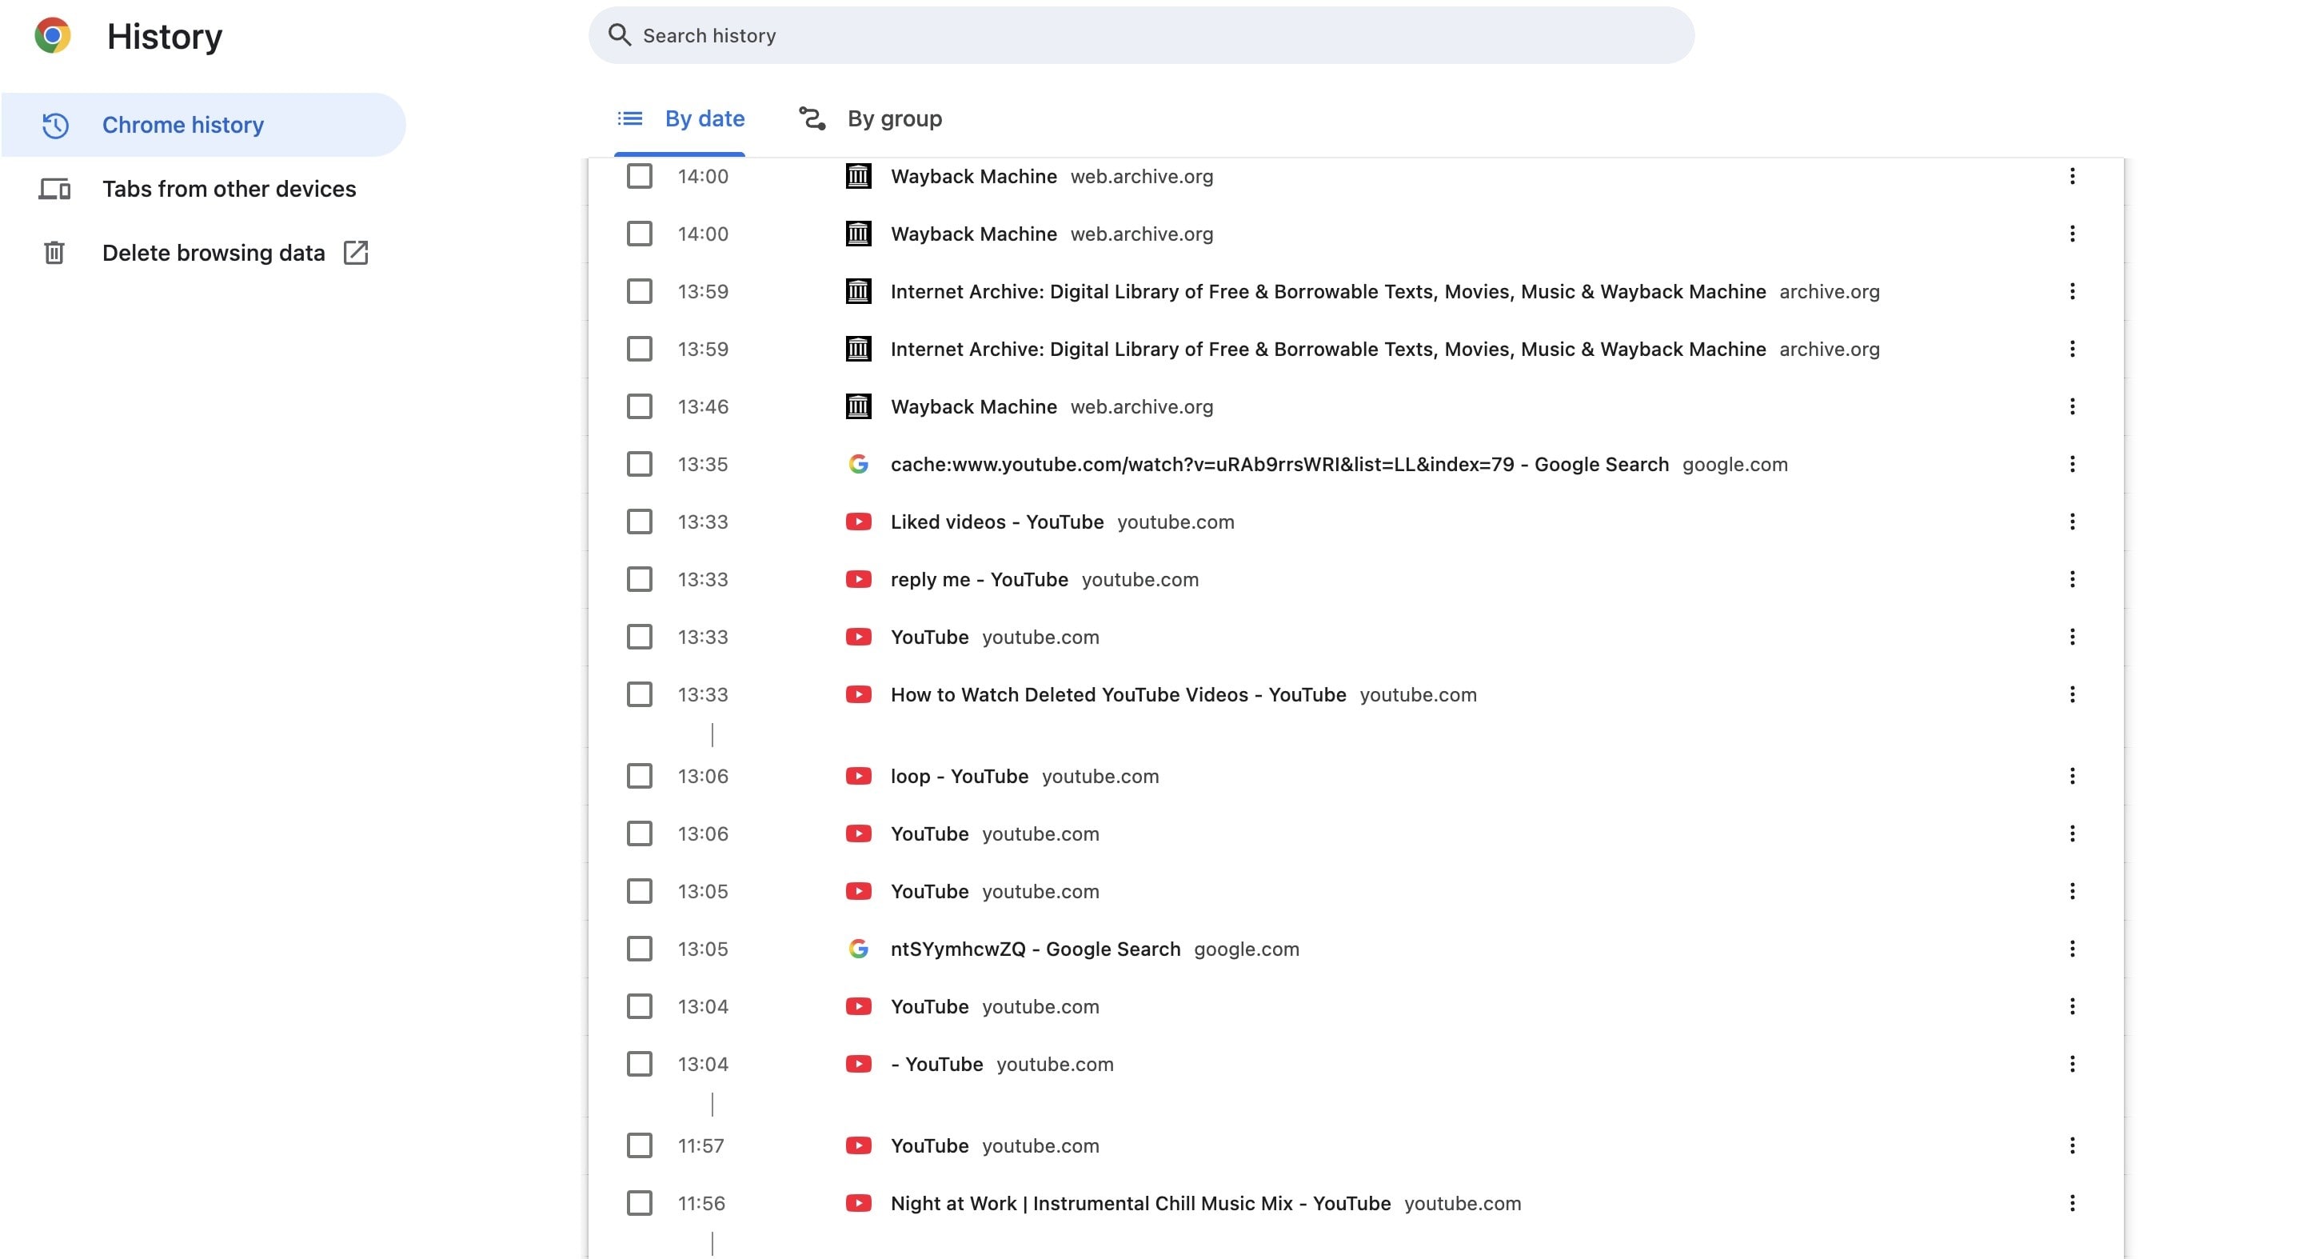
Task: Open three-dot menu for ntSYymhcwZQ search
Action: [2071, 949]
